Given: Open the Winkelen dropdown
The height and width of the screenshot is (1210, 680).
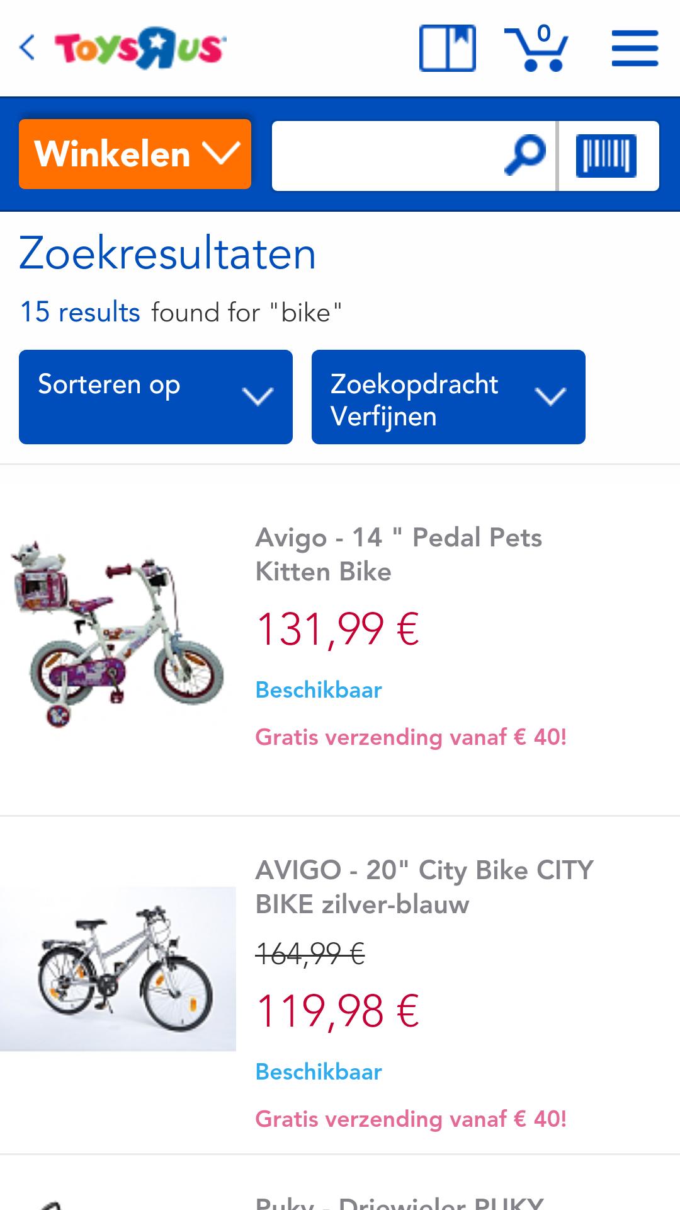Looking at the screenshot, I should coord(134,153).
